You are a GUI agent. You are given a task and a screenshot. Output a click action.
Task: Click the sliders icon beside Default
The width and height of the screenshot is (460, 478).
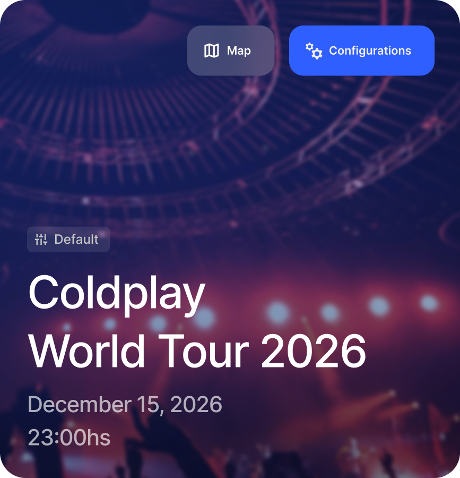(x=41, y=240)
